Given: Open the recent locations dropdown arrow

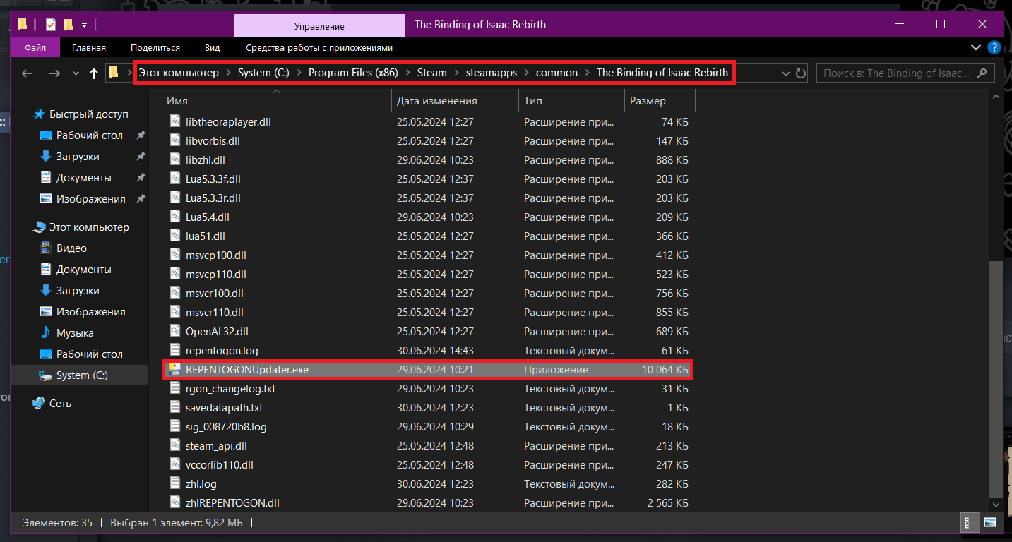Looking at the screenshot, I should tap(75, 74).
